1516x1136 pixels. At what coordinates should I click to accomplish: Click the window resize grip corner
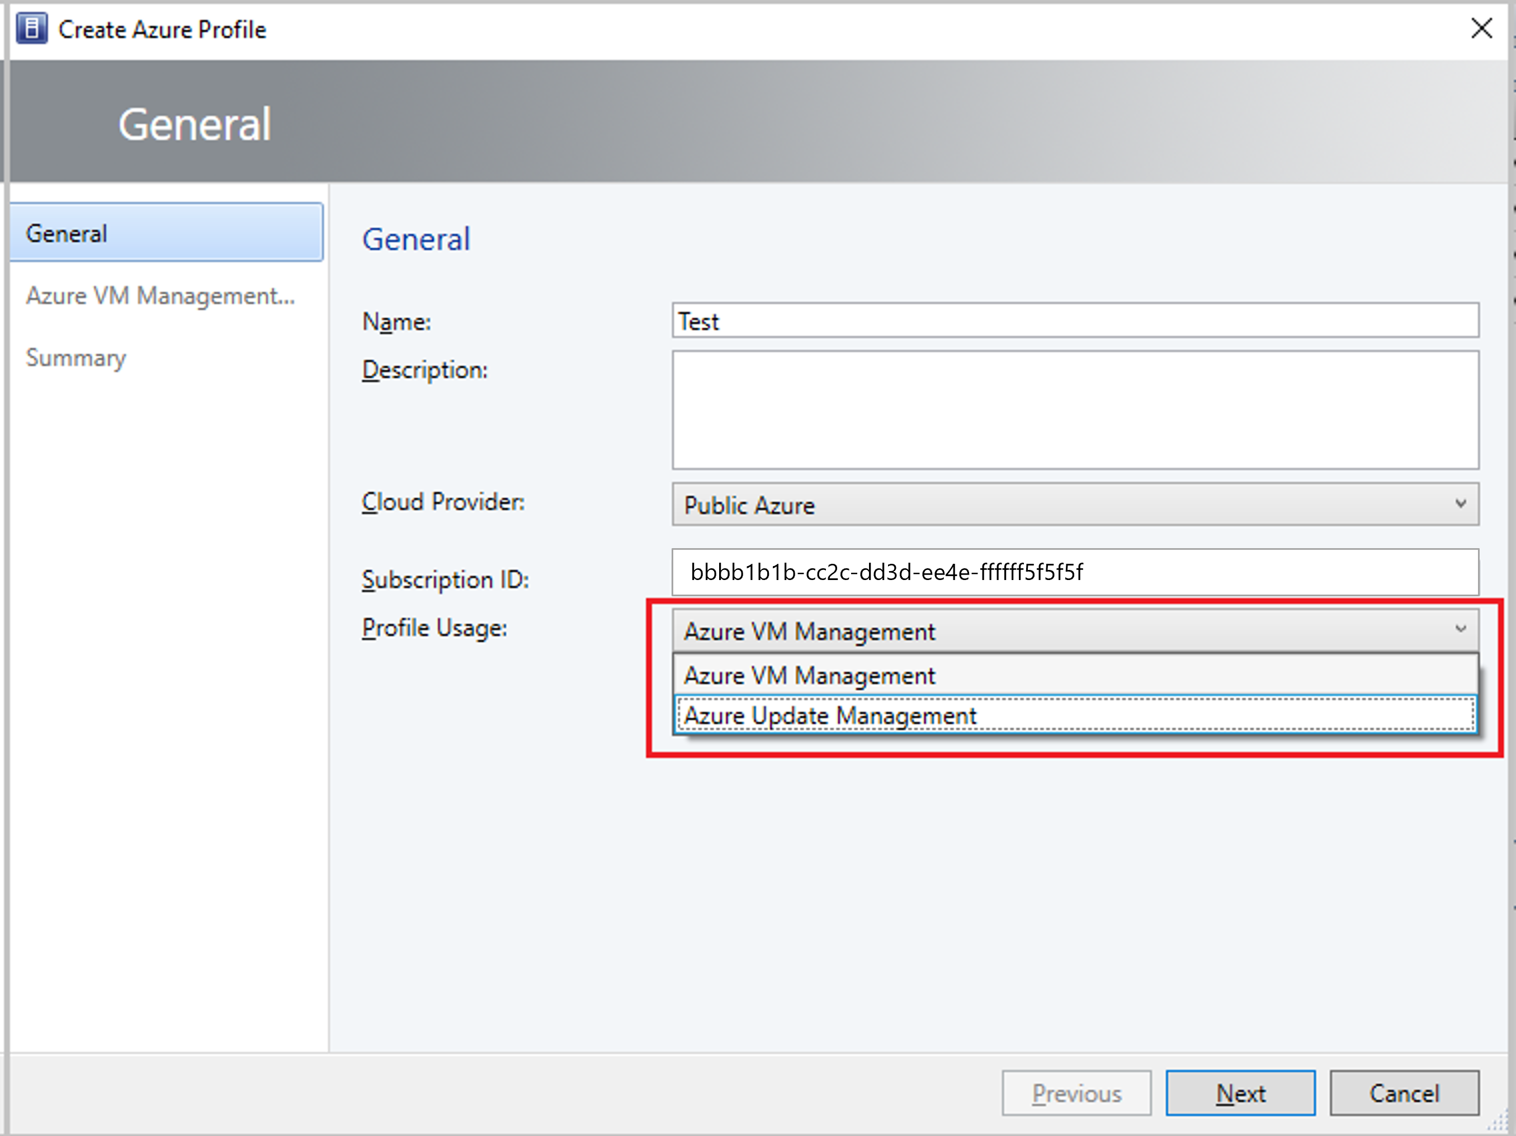(x=1499, y=1122)
